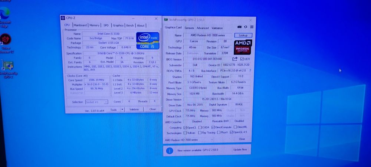Image resolution: width=371 pixels, height=167 pixels.
Task: Switch to the Validation tab in GPU-Z
Action: click(x=217, y=28)
